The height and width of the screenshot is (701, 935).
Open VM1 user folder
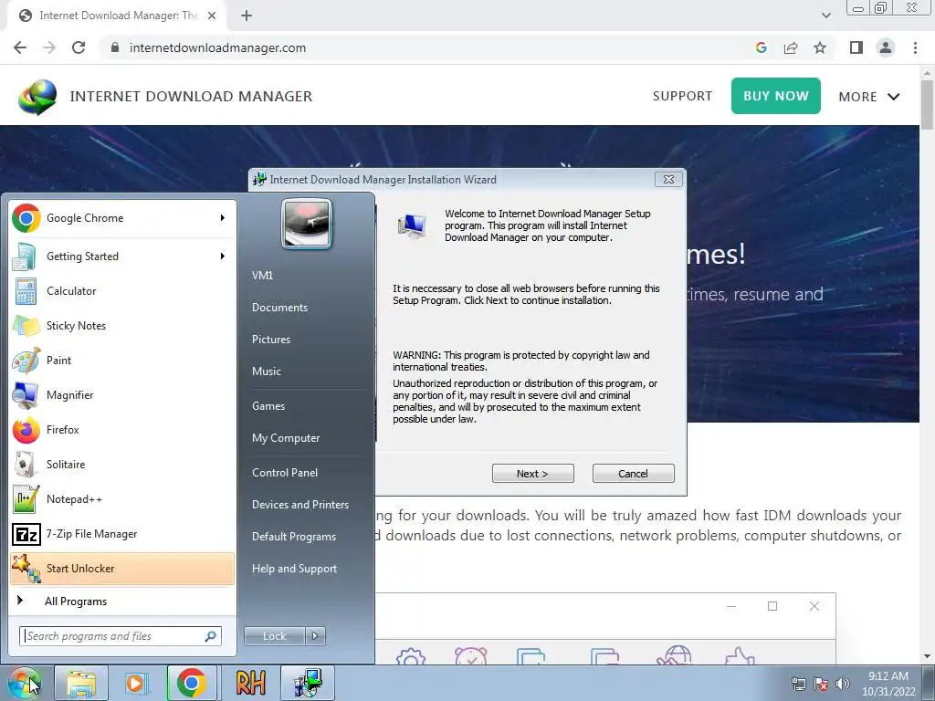[x=262, y=276]
